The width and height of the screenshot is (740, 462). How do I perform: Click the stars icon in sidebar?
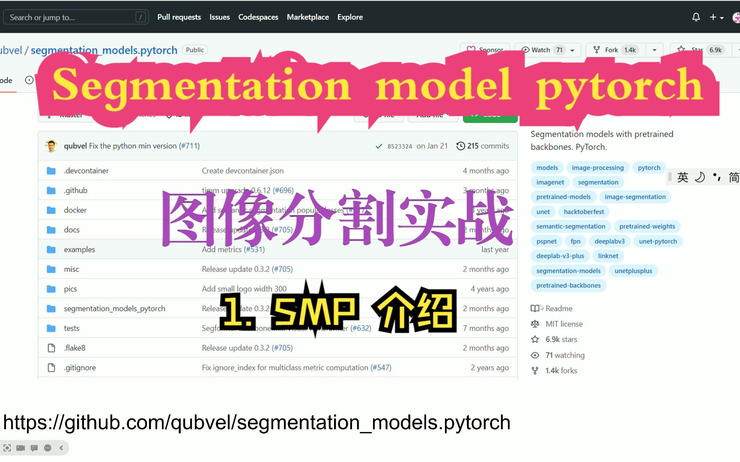pyautogui.click(x=535, y=339)
